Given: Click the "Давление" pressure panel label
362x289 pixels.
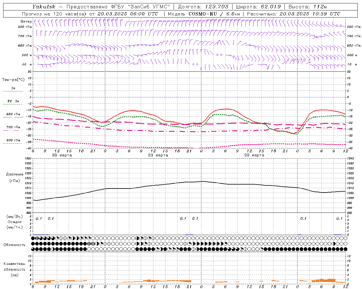Looking at the screenshot, I should pyautogui.click(x=15, y=174).
